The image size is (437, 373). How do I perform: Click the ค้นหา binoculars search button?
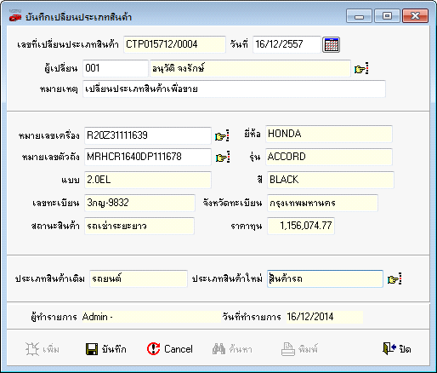coord(232,349)
